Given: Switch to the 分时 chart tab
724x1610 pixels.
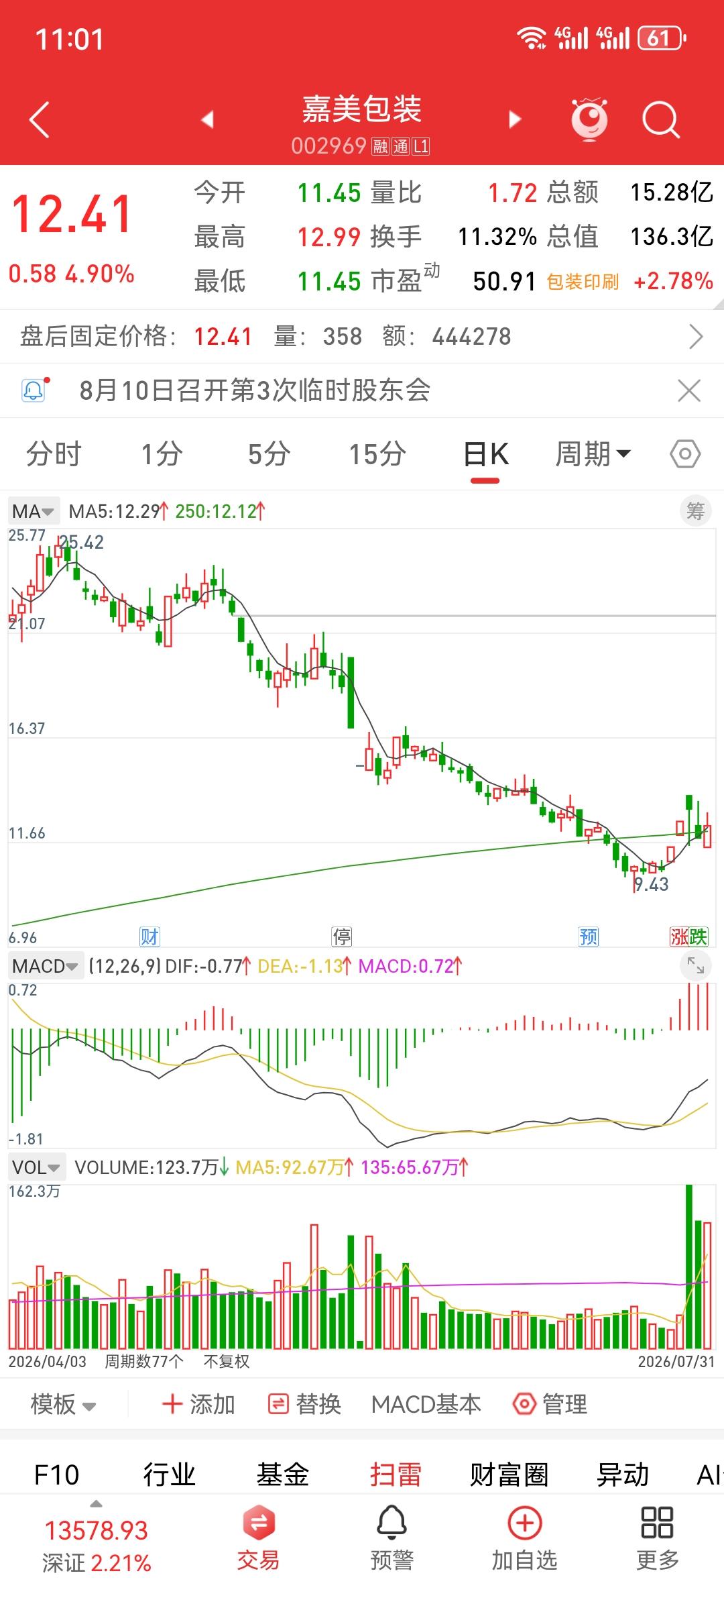Looking at the screenshot, I should (54, 454).
